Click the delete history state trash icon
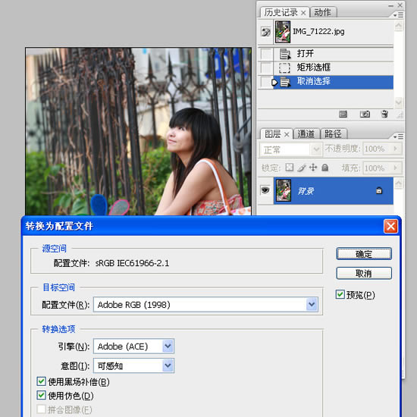Image resolution: width=417 pixels, height=417 pixels. pos(384,114)
